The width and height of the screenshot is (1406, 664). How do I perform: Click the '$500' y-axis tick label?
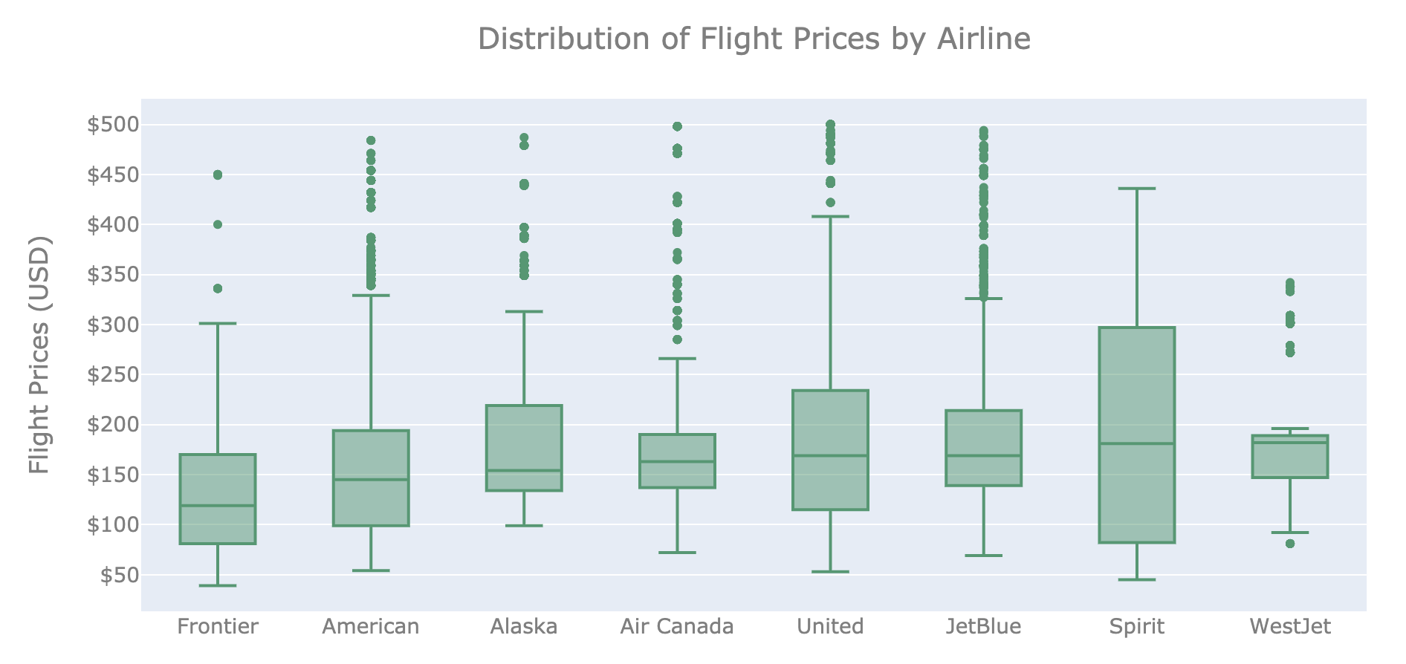click(x=113, y=125)
